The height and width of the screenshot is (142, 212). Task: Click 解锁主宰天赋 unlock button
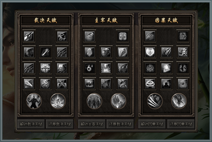click(x=92, y=124)
